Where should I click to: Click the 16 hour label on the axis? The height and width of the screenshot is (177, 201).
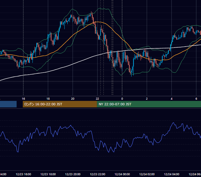tap(23, 99)
